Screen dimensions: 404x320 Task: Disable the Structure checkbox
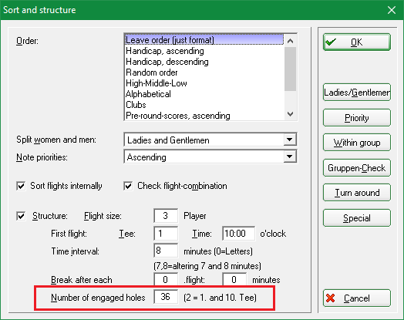(x=21, y=216)
